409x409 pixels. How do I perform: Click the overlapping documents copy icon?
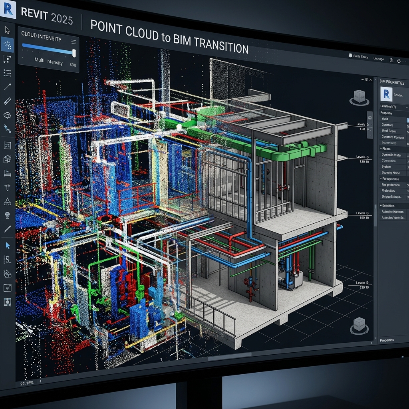point(7,159)
